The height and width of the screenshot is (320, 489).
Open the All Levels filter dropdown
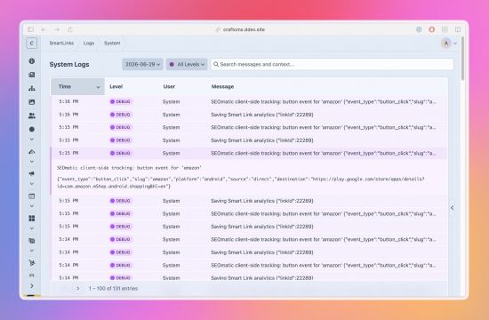187,64
